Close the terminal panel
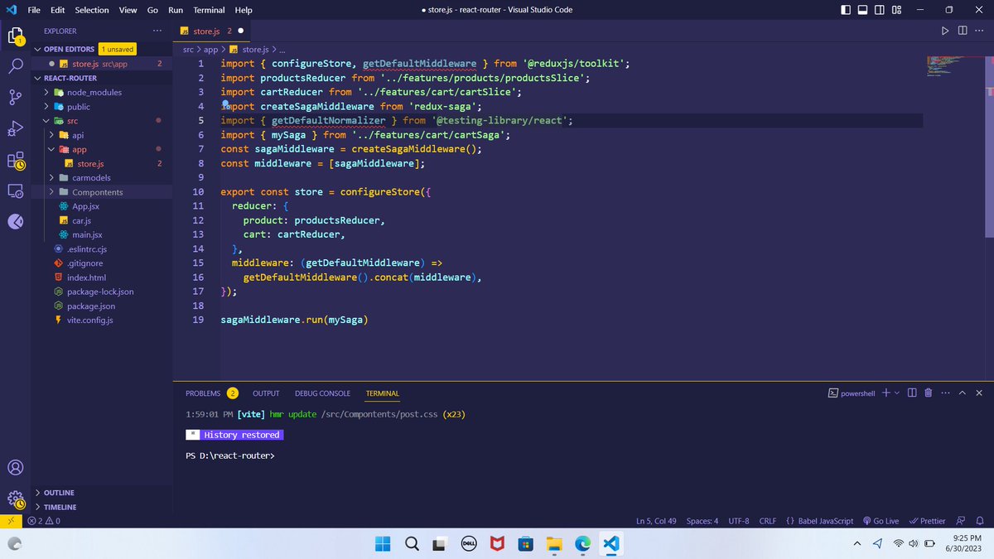The image size is (994, 559). (979, 393)
